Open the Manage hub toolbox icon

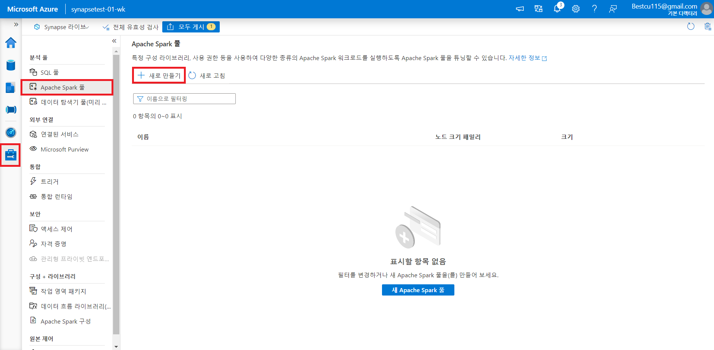coord(11,154)
